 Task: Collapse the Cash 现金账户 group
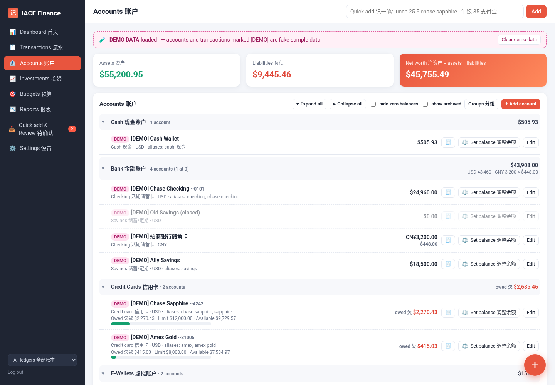tap(103, 122)
